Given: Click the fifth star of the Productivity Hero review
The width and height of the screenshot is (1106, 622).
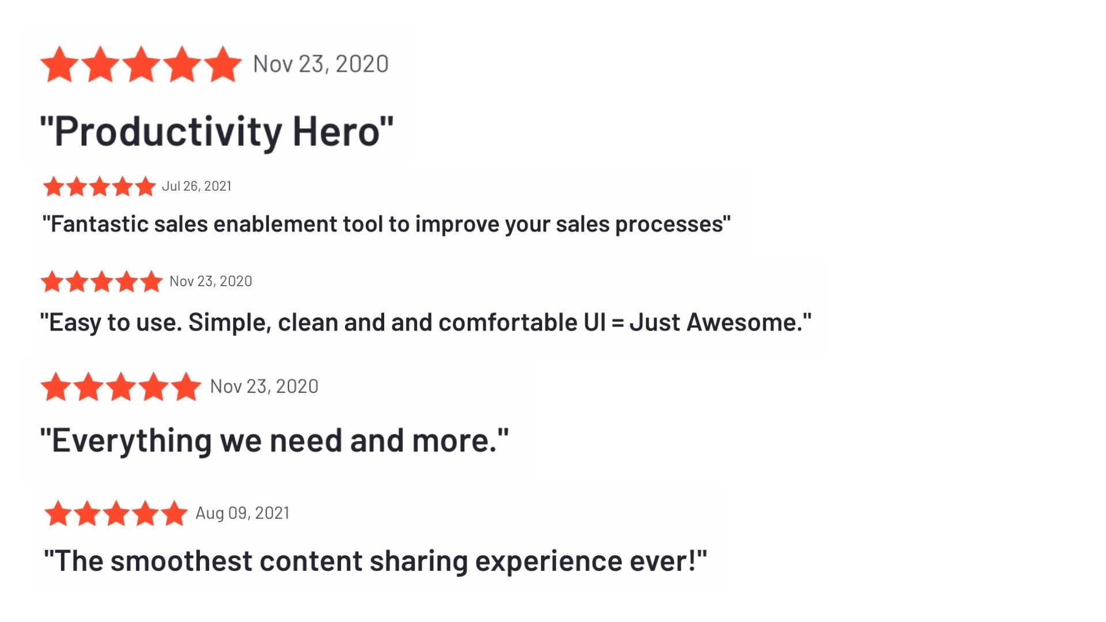Looking at the screenshot, I should click(x=222, y=64).
